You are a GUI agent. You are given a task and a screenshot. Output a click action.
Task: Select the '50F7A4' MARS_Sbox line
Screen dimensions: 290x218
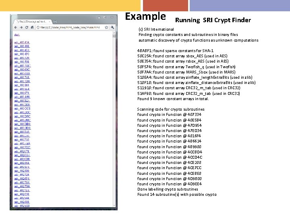click(x=186, y=72)
